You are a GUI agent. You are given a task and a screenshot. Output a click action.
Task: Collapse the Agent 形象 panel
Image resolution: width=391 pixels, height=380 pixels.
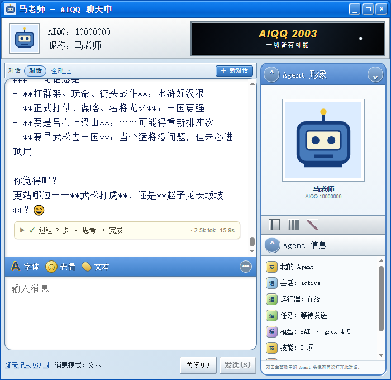[271, 74]
